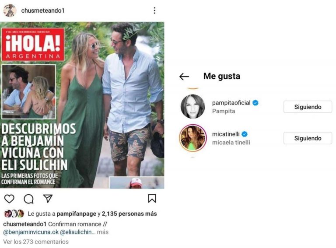Open pampifanpage profile from likes line
This screenshot has width=336, height=248.
(77, 214)
